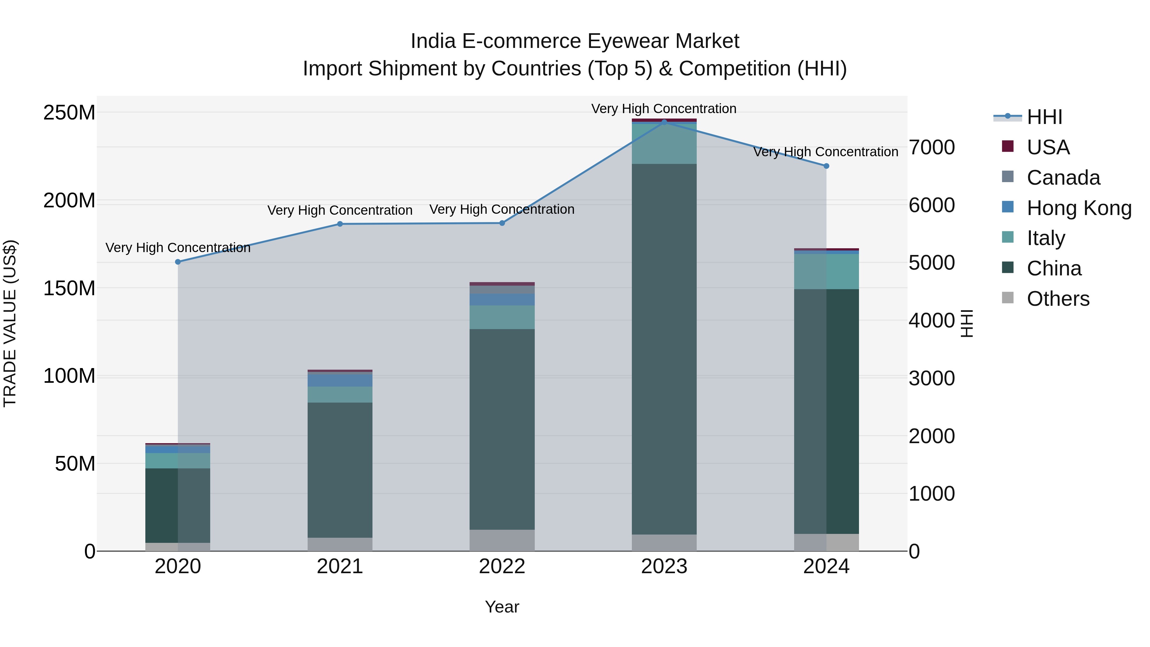
Task: Toggle the Others legend entry
Action: [x=1046, y=298]
